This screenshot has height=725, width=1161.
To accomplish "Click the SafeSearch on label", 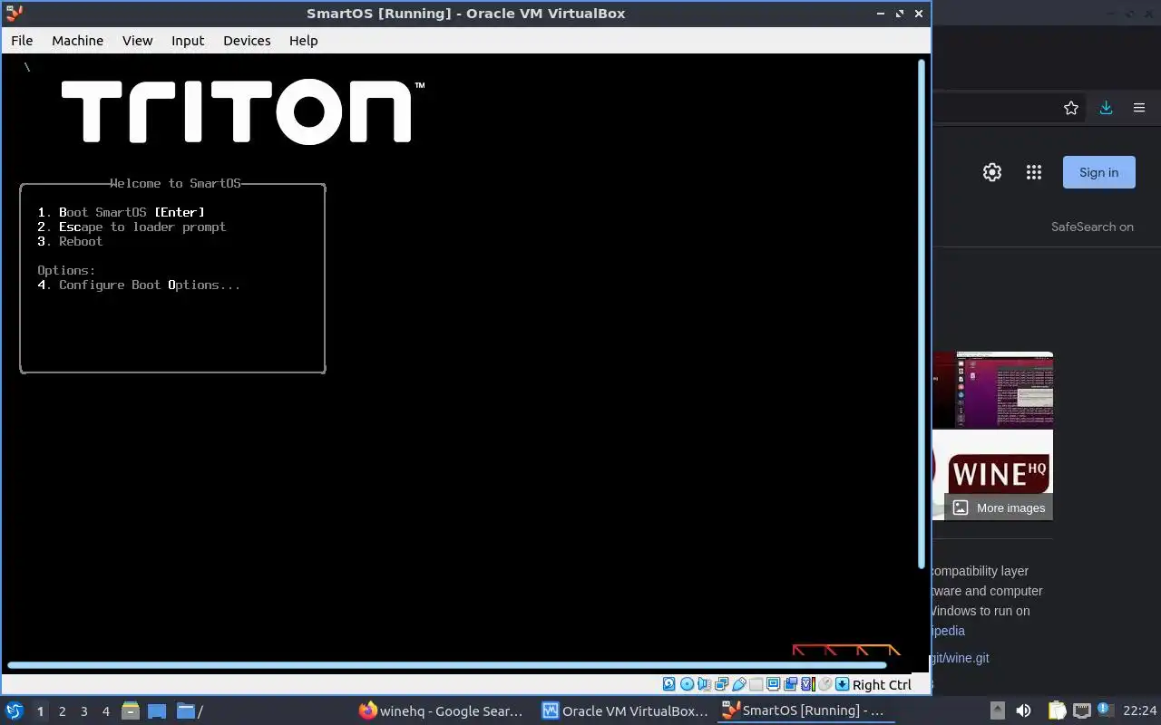I will 1092,227.
